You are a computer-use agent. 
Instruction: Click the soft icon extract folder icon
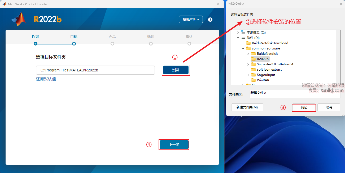pos(254,70)
